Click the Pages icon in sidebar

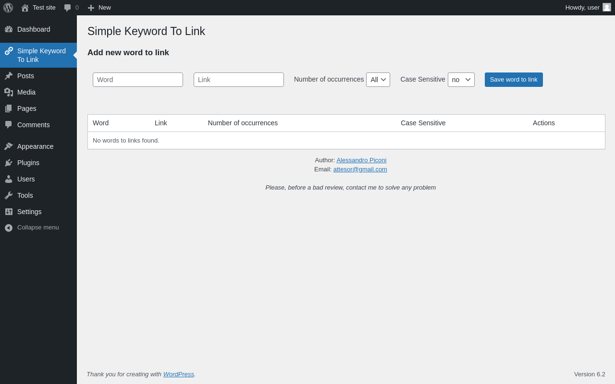(x=9, y=108)
